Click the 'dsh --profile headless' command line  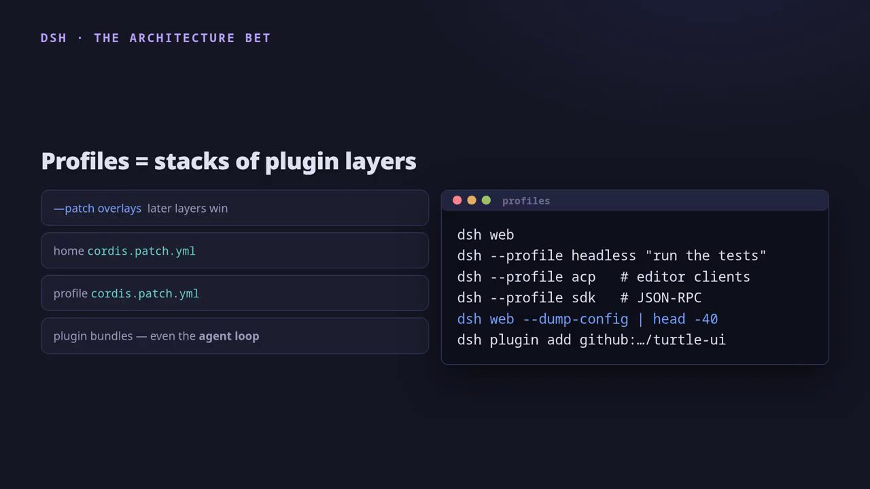612,256
